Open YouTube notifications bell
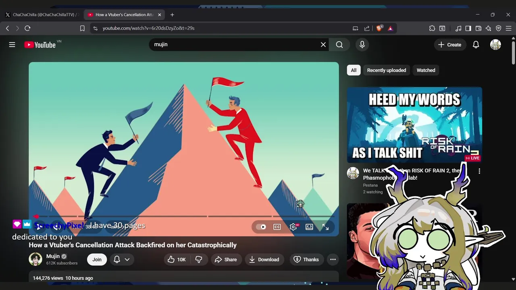Image resolution: width=516 pixels, height=290 pixels. 476,45
